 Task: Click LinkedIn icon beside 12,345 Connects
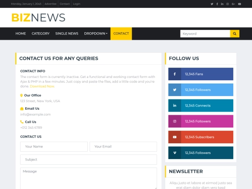175,105
